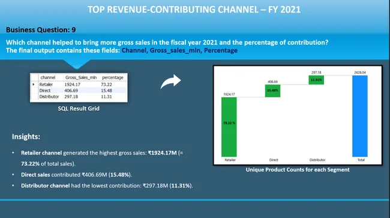This screenshot has width=390, height=218.
Task: Click the 'Direct' axis label under chart
Action: click(x=274, y=160)
